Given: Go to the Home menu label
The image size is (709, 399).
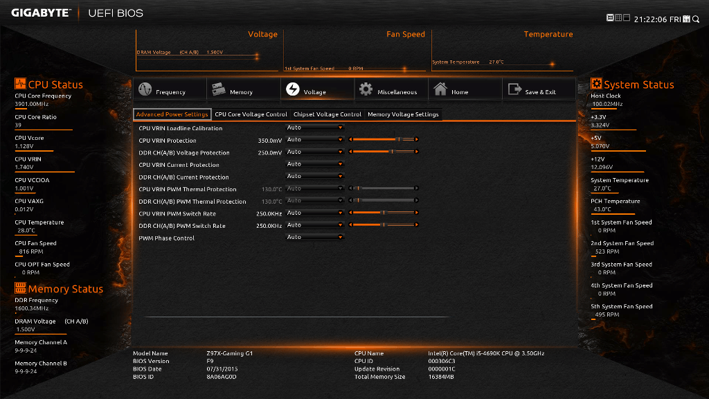Looking at the screenshot, I should (460, 92).
